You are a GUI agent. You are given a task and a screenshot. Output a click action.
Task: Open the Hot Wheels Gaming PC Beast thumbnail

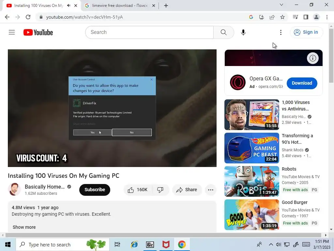coord(252,148)
